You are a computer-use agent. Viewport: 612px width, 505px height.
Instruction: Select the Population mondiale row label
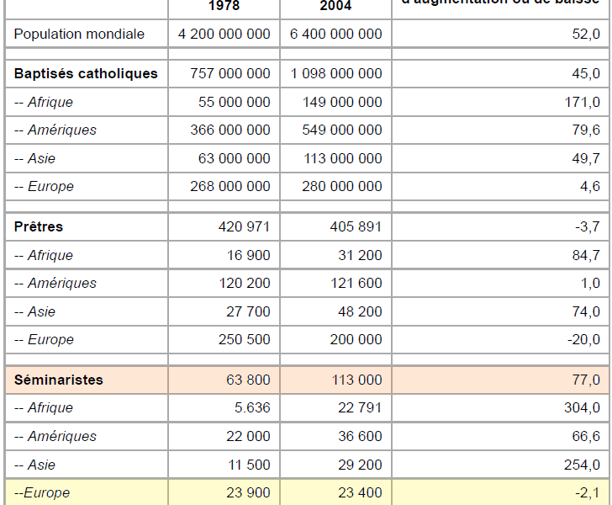pos(79,34)
